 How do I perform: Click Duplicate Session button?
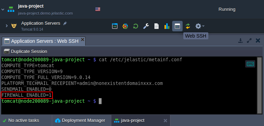[x=25, y=52]
